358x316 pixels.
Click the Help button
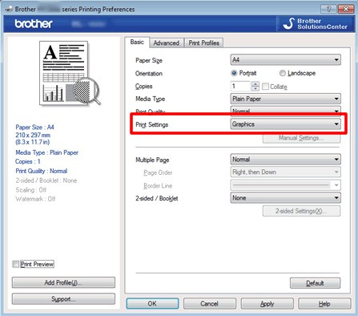pos(324,304)
